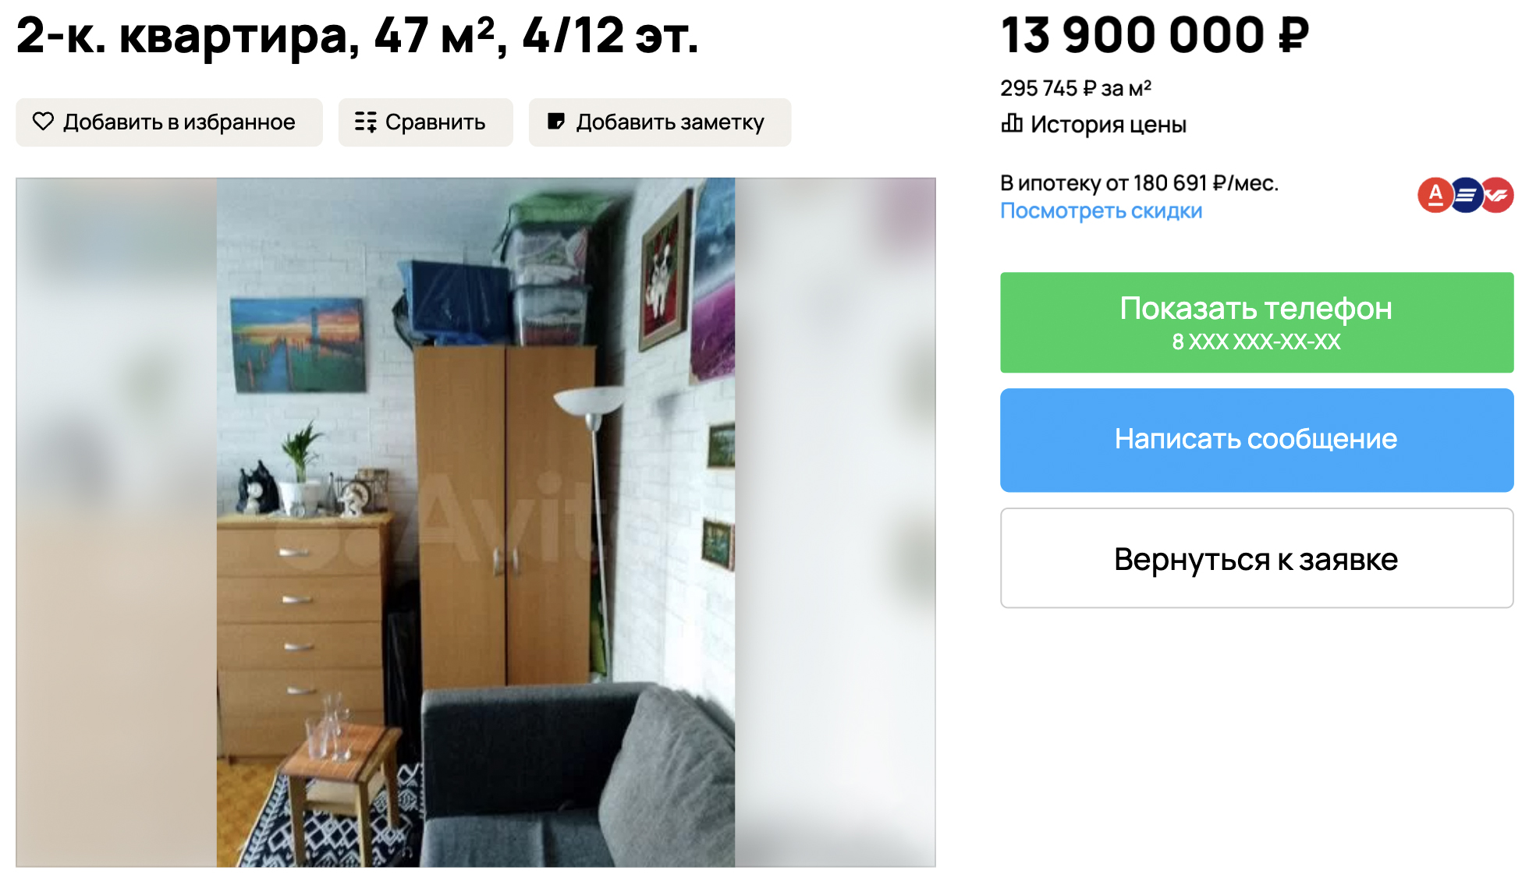Click Написать сообщение button
The width and height of the screenshot is (1529, 892).
point(1257,440)
